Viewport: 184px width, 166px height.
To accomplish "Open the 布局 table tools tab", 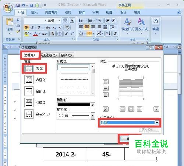I will pos(137,12).
